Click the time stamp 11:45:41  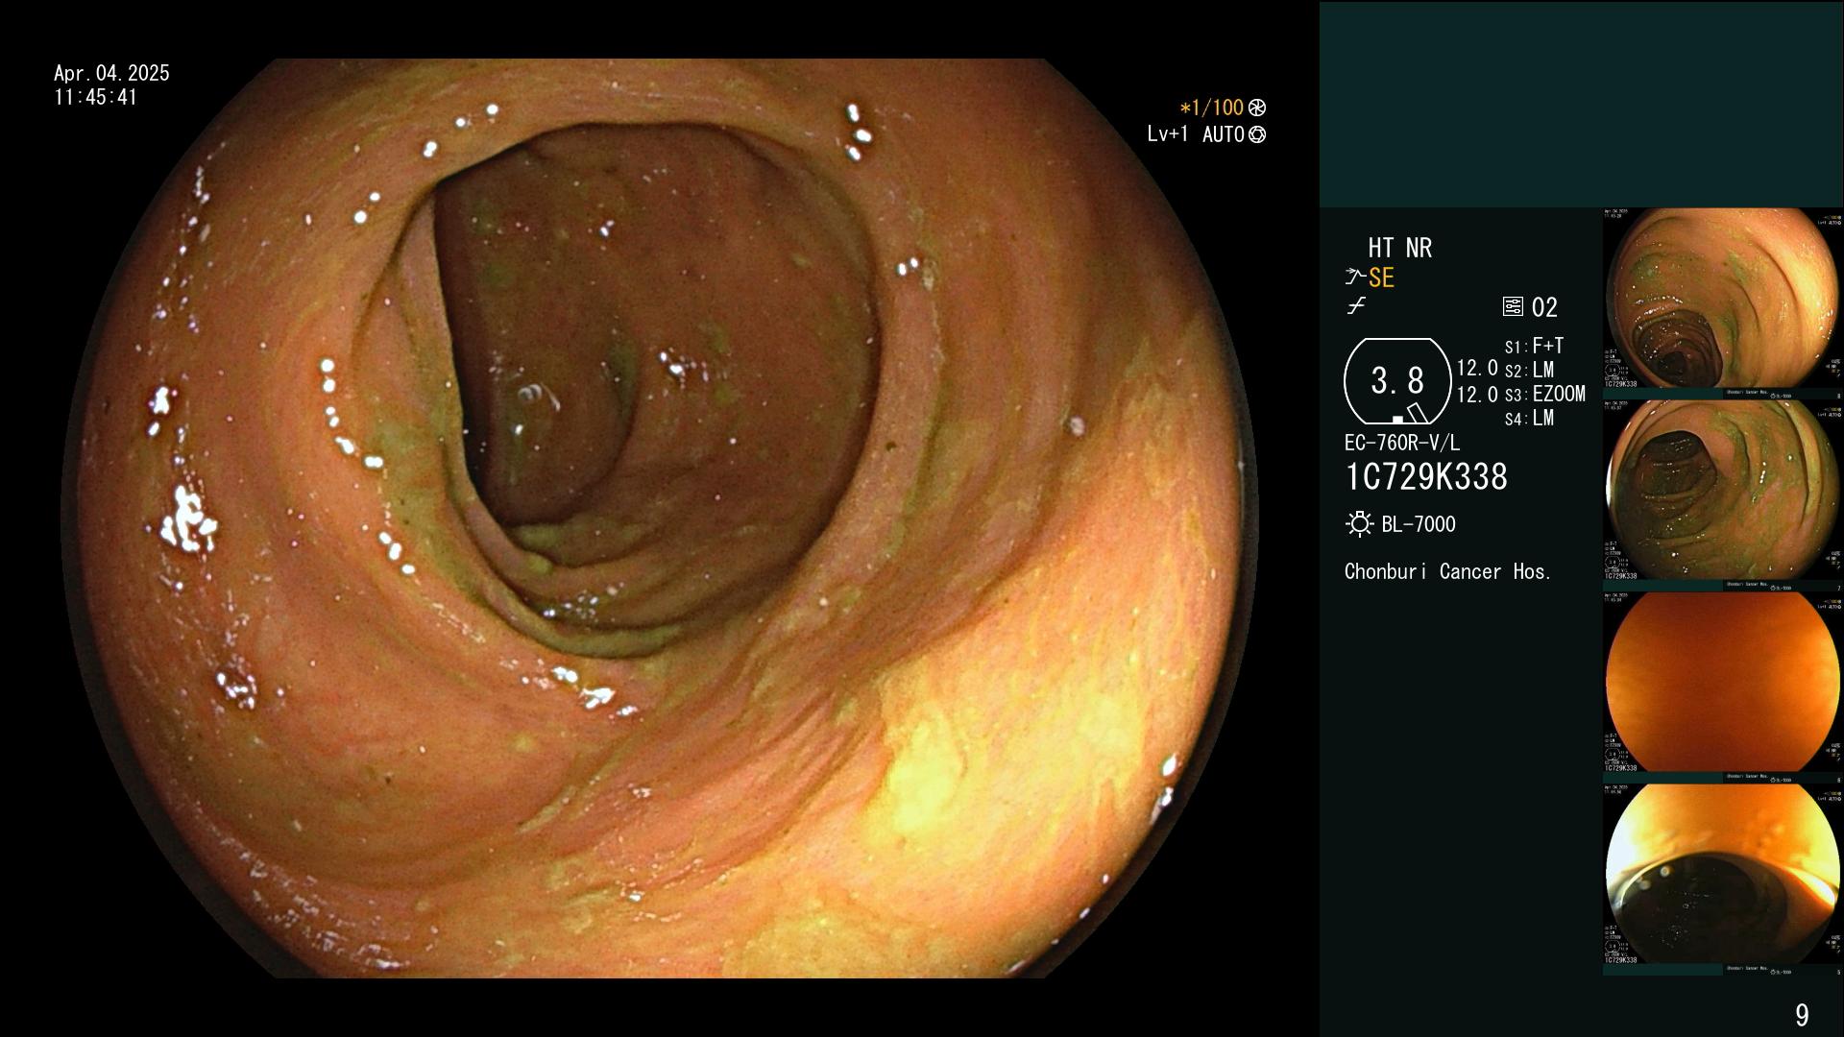point(96,97)
